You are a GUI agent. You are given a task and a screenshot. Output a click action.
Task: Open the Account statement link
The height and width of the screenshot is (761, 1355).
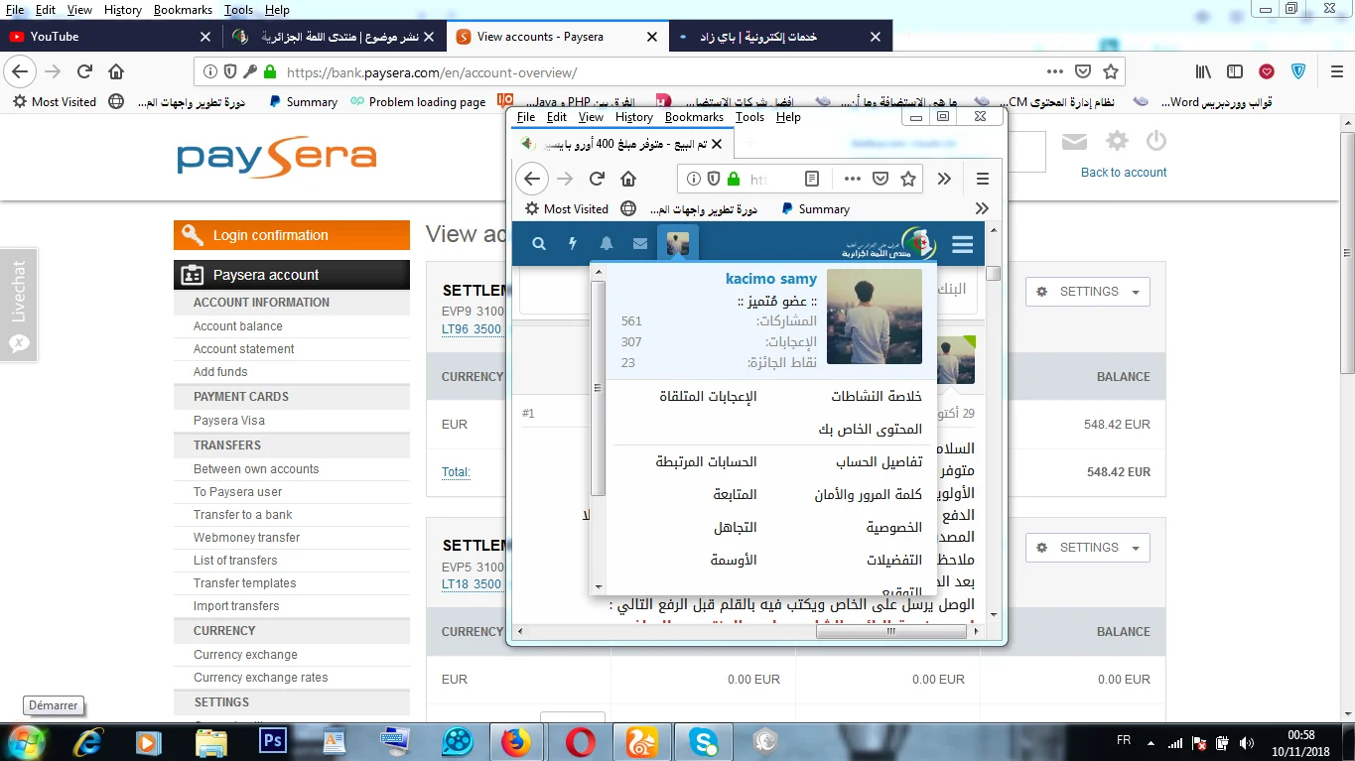coord(243,349)
